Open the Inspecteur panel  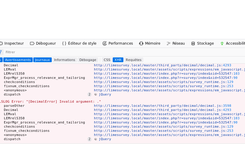tap(12, 43)
